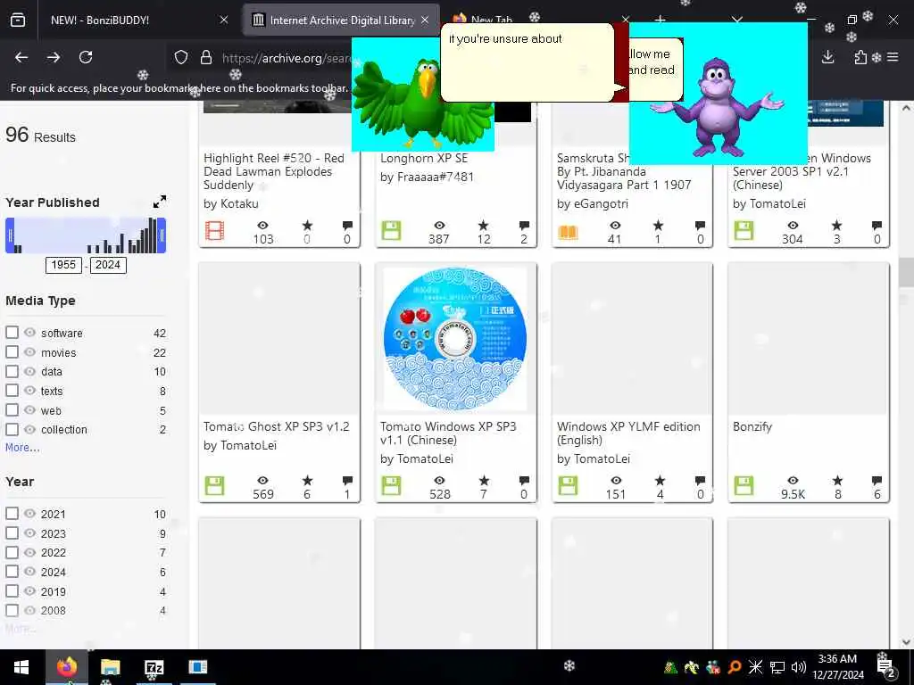Viewport: 914px width, 685px height.
Task: Open Tomato Ghost XP SP3 v1.2 title
Action: [277, 426]
